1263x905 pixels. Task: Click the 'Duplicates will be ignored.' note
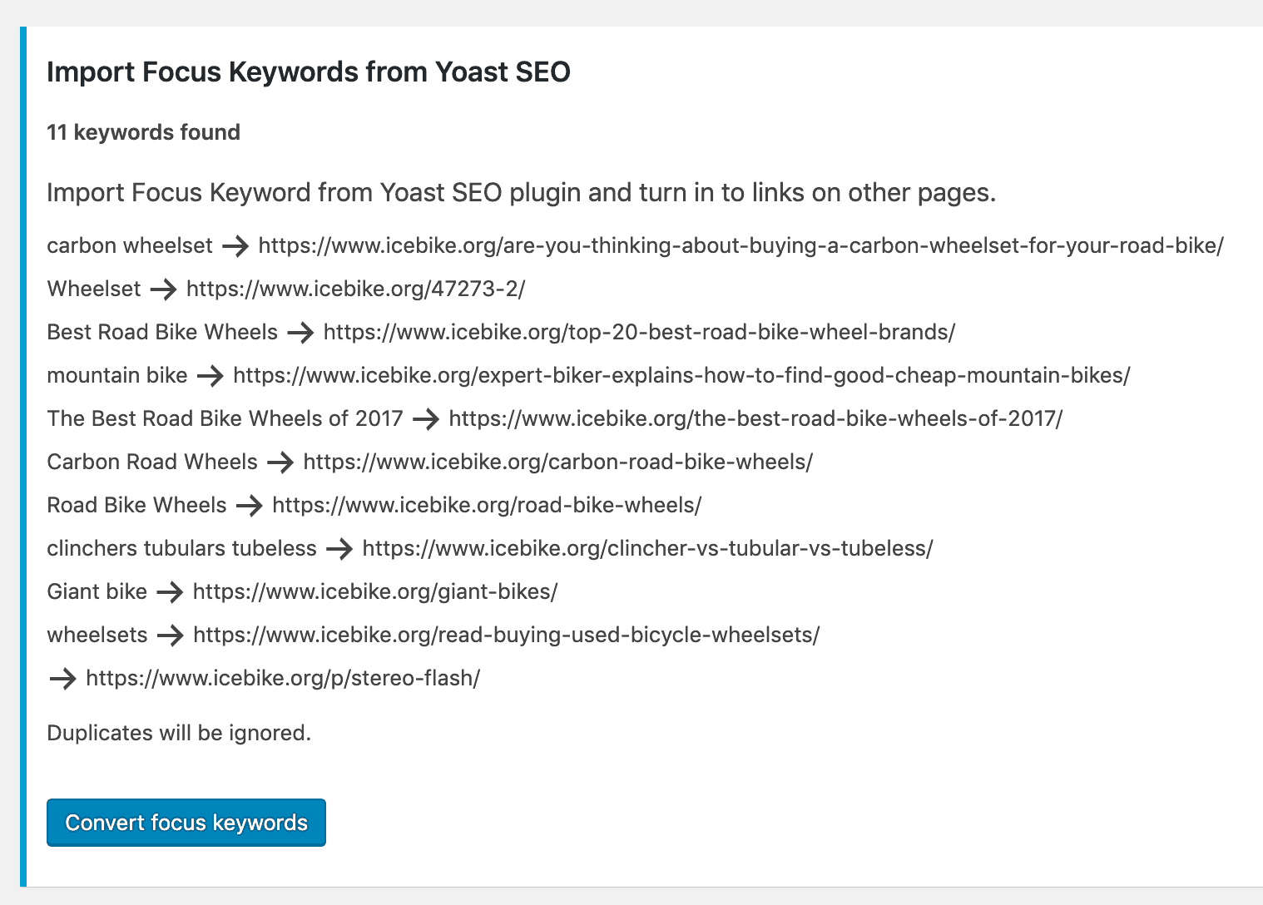pos(179,733)
